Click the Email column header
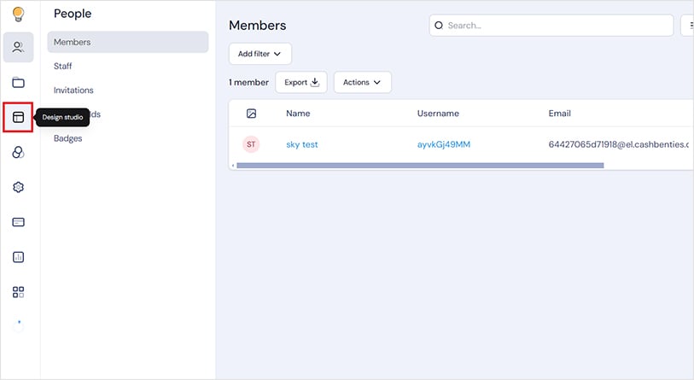This screenshot has width=694, height=380. pyautogui.click(x=559, y=114)
